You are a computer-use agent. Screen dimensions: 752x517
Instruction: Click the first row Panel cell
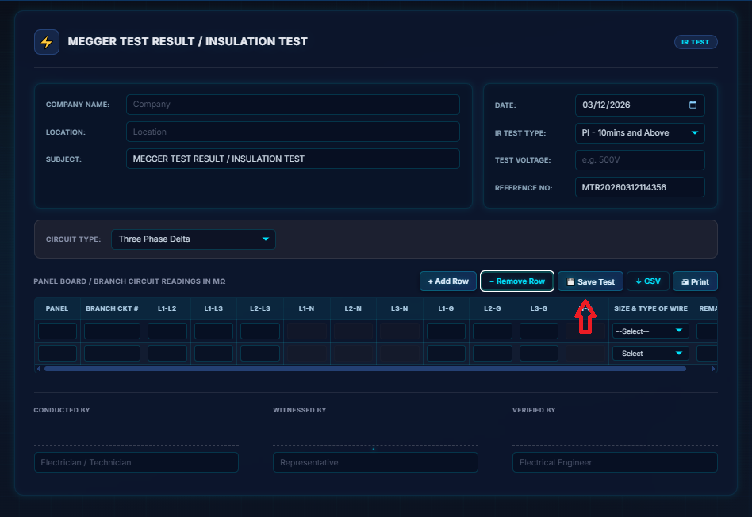(57, 331)
